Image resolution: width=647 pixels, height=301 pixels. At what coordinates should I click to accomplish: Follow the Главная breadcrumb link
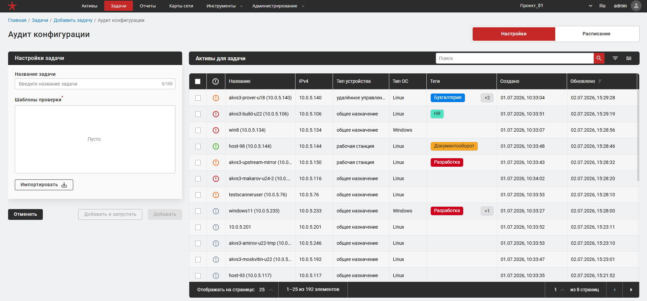tap(17, 20)
